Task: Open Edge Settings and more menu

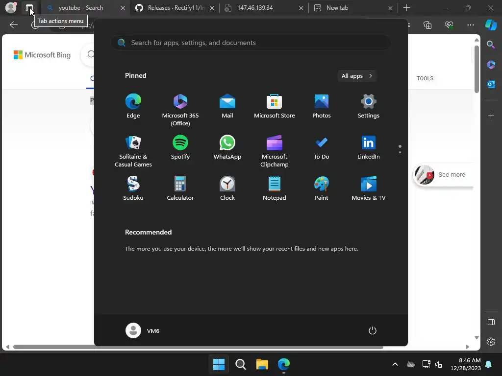Action: [470, 25]
